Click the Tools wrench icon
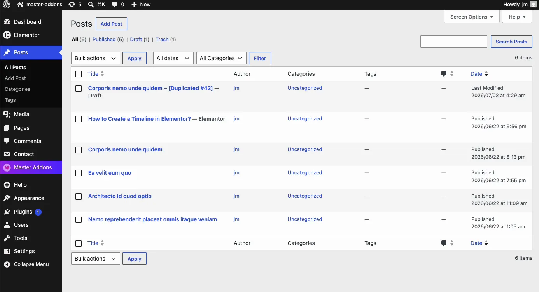The width and height of the screenshot is (539, 292). click(7, 238)
